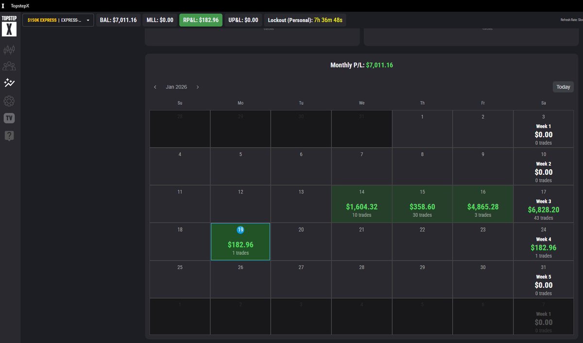Click the TV sidebar icon
583x343 pixels.
9,117
